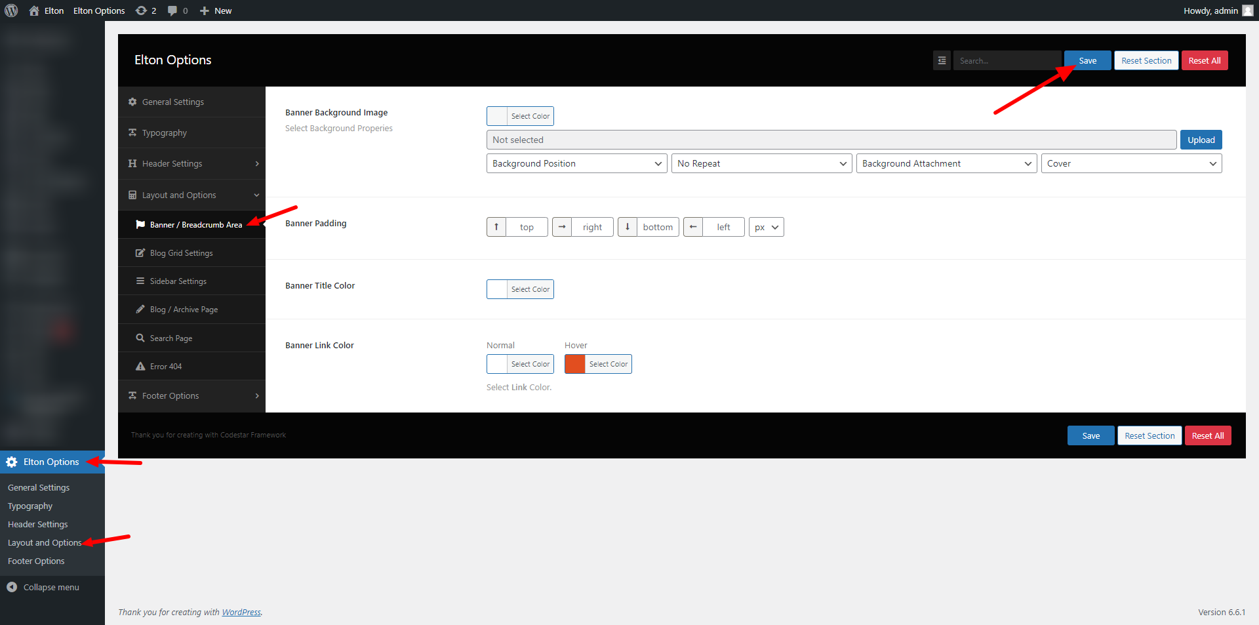Open Blog Grid Settings tab
Screen dimensions: 1259x625
(181, 252)
